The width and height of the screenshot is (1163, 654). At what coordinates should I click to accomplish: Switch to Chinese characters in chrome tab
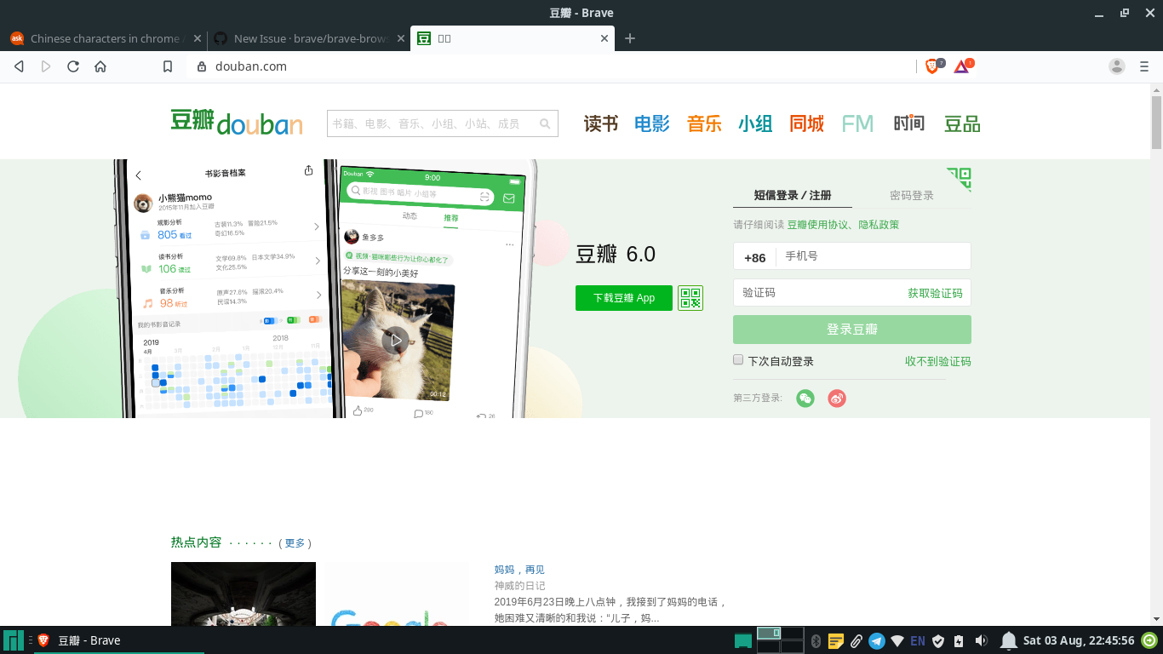click(x=105, y=38)
